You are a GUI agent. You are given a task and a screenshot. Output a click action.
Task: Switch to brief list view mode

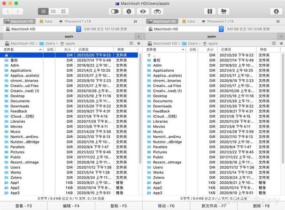click(53, 11)
